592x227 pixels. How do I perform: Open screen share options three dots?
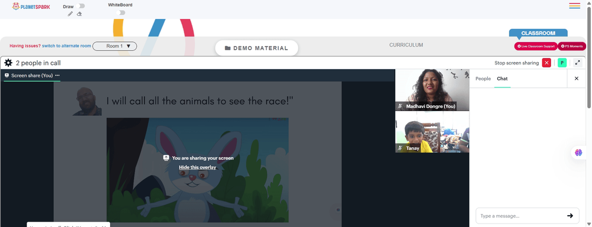pyautogui.click(x=57, y=76)
